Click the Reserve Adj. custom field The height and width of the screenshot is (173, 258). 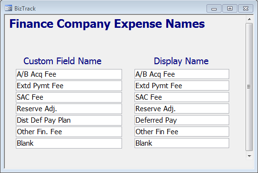pos(69,109)
